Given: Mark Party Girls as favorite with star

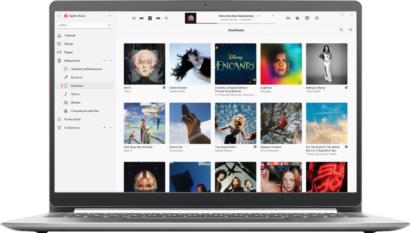Looking at the screenshot, I should tap(273, 15).
